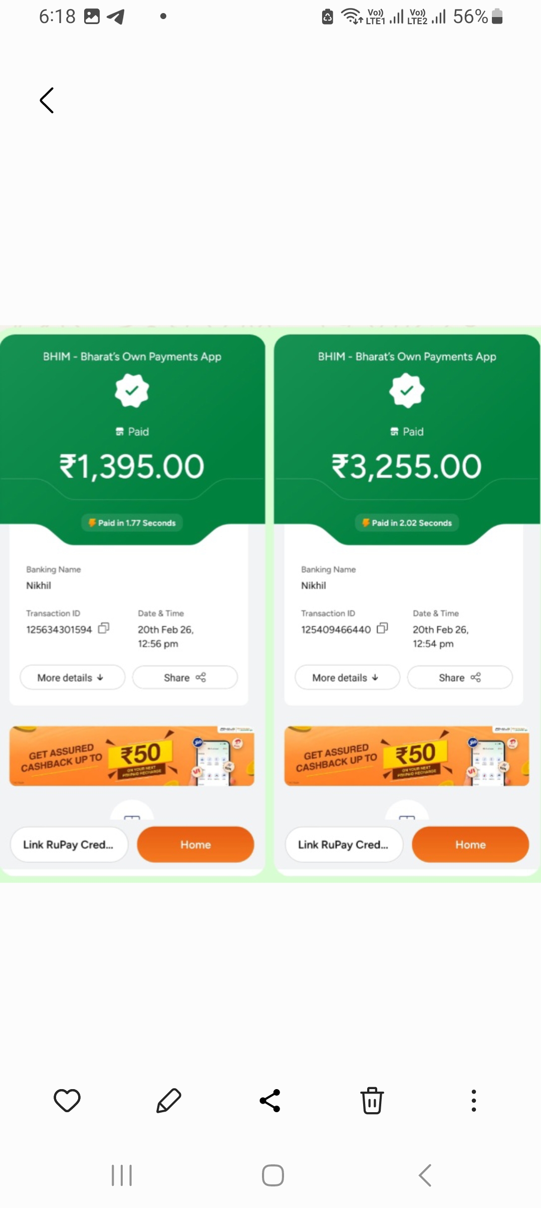Open the three-dot more options menu
Image resolution: width=541 pixels, height=1208 pixels.
474,1101
